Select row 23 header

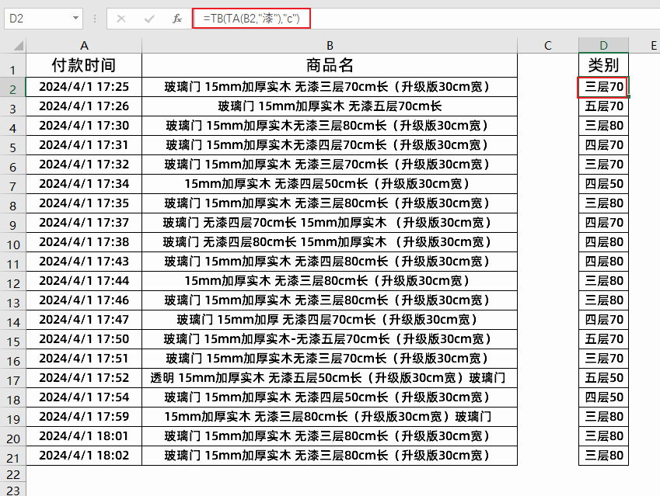coord(13,490)
